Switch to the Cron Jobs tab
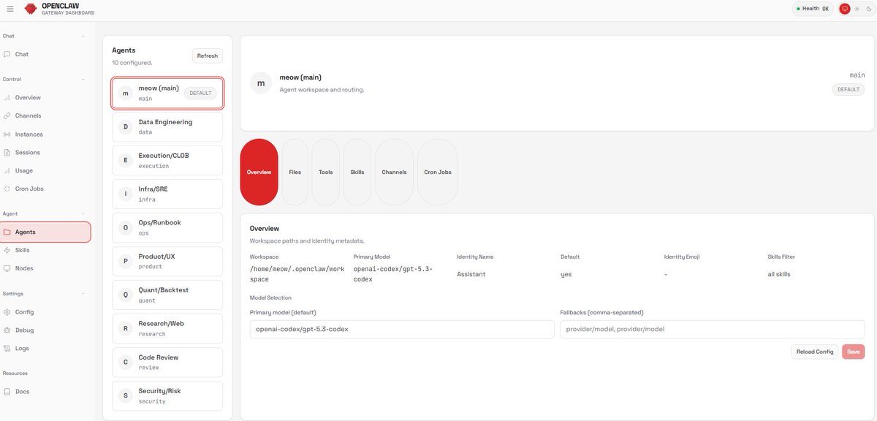The height and width of the screenshot is (421, 877). (x=438, y=172)
